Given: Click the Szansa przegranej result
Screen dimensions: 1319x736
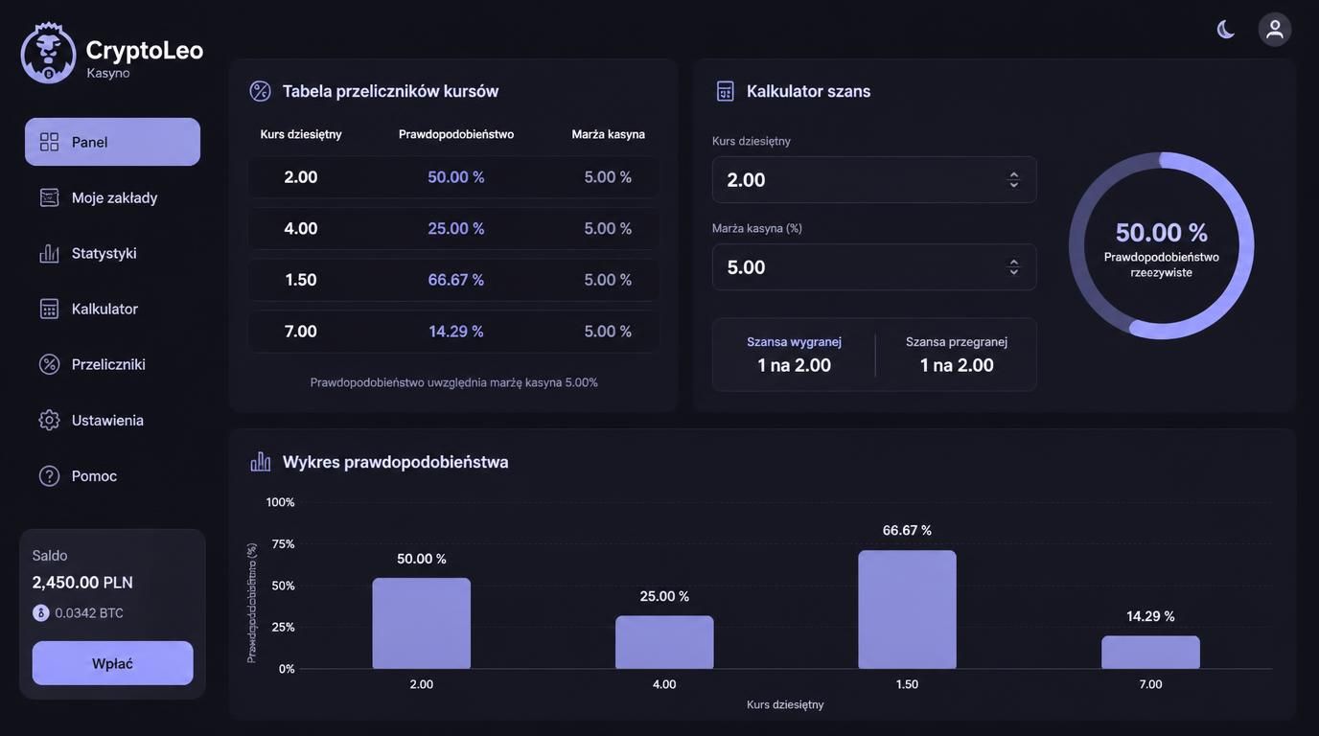Looking at the screenshot, I should pos(957,355).
